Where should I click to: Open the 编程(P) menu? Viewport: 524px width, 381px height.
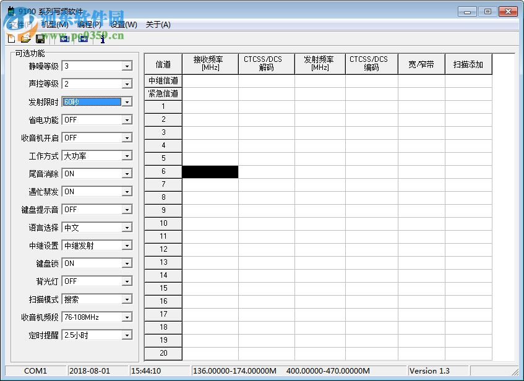click(89, 25)
